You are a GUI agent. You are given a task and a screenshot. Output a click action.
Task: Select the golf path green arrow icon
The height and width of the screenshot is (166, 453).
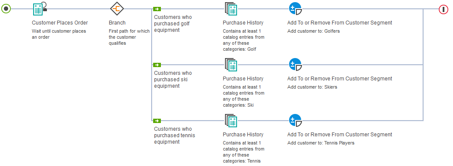pyautogui.click(x=157, y=9)
